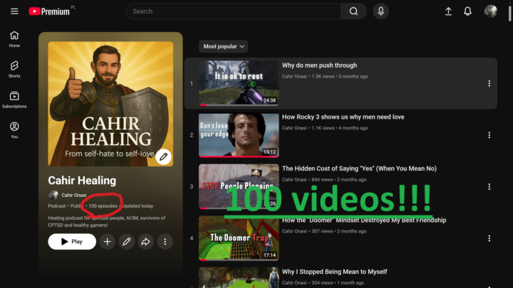Open Shorts in the sidebar
This screenshot has width=513, height=288.
[x=14, y=70]
